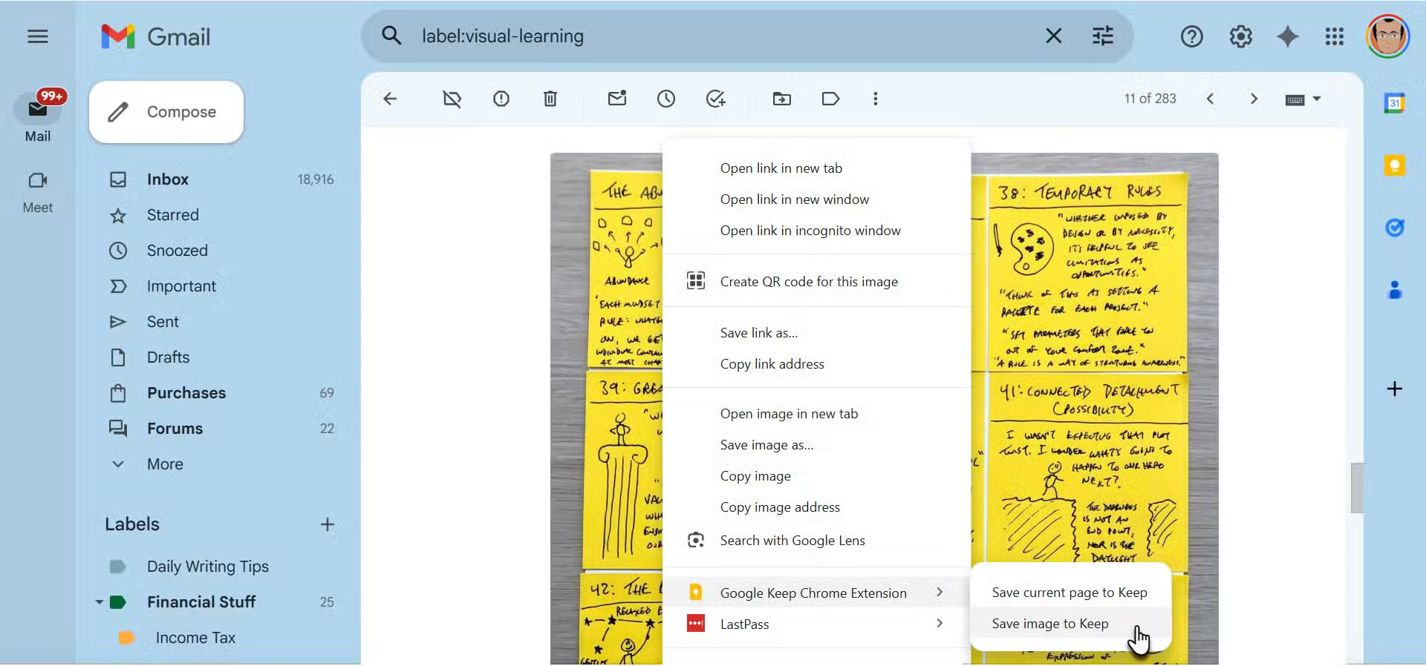Click the Mark as unread envelope icon
The height and width of the screenshot is (666, 1426).
pyautogui.click(x=617, y=99)
